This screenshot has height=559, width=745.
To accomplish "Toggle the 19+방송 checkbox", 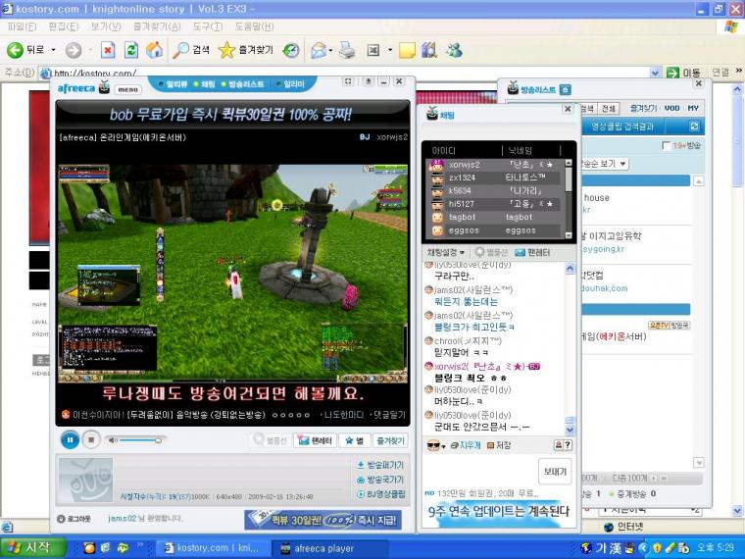I will coord(667,145).
